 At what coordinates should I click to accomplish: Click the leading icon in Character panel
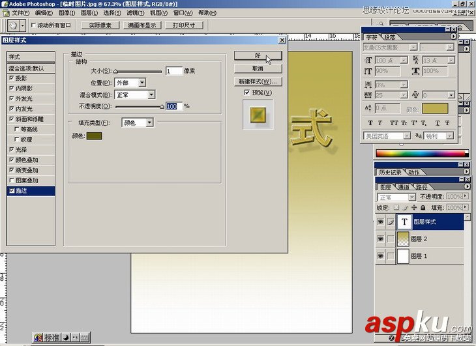(x=415, y=60)
